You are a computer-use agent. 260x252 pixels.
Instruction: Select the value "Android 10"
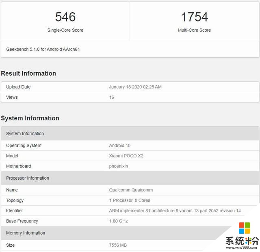click(x=120, y=146)
